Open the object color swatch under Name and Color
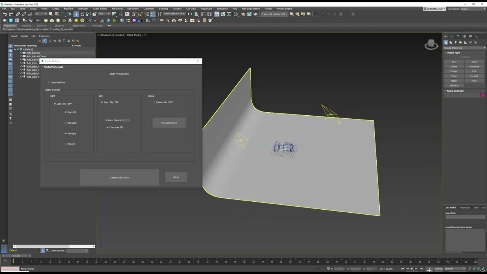 click(x=482, y=95)
